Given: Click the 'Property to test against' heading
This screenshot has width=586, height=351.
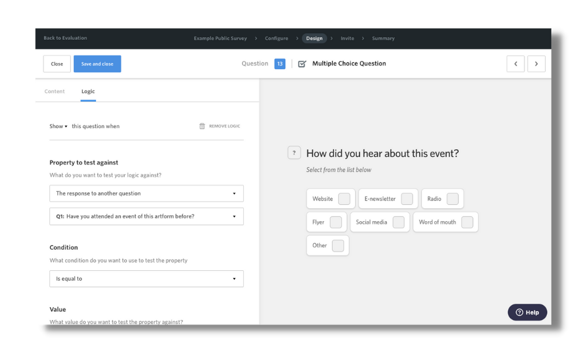Looking at the screenshot, I should 84,163.
